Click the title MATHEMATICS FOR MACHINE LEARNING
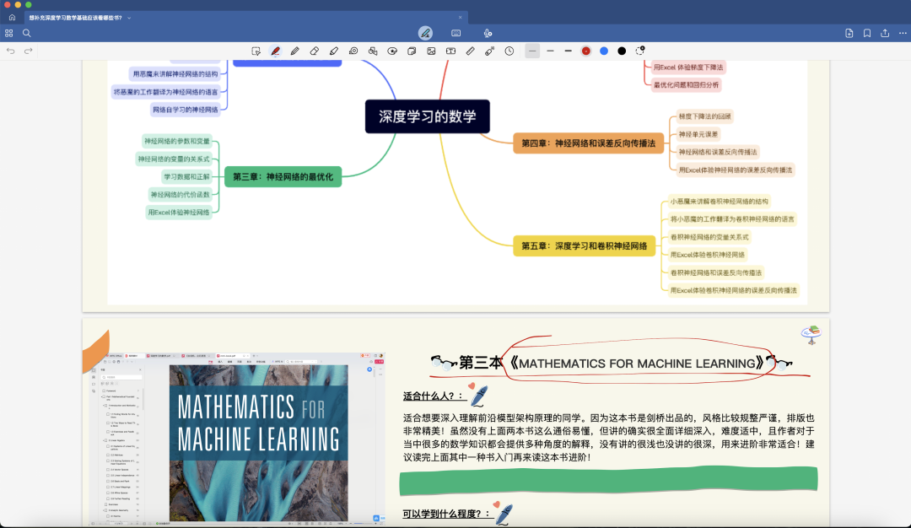911x528 pixels. pyautogui.click(x=637, y=364)
